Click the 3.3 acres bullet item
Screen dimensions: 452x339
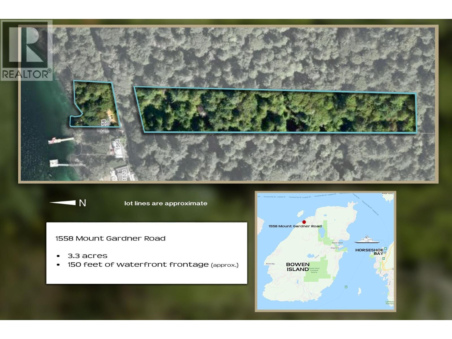(88, 256)
